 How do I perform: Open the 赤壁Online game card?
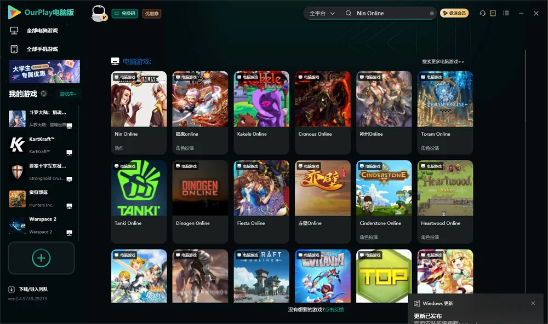click(323, 202)
